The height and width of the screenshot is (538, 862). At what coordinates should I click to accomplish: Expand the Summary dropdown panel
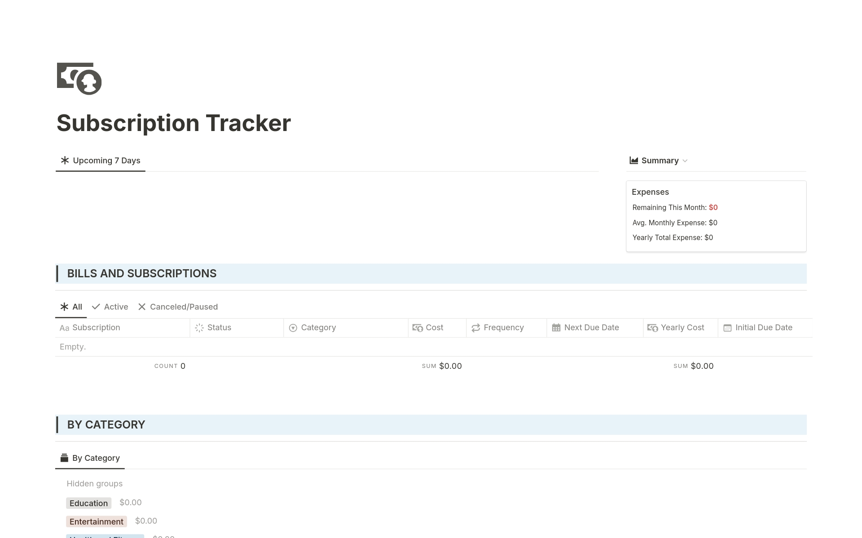point(685,161)
